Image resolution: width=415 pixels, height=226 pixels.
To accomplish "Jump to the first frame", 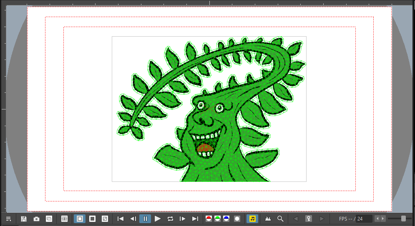I will (x=121, y=219).
